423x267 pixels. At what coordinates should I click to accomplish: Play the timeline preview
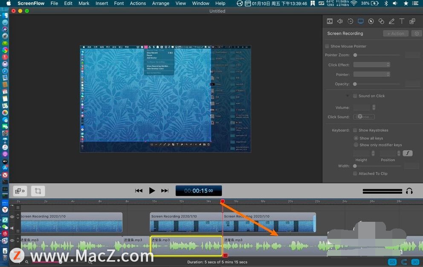(x=152, y=191)
